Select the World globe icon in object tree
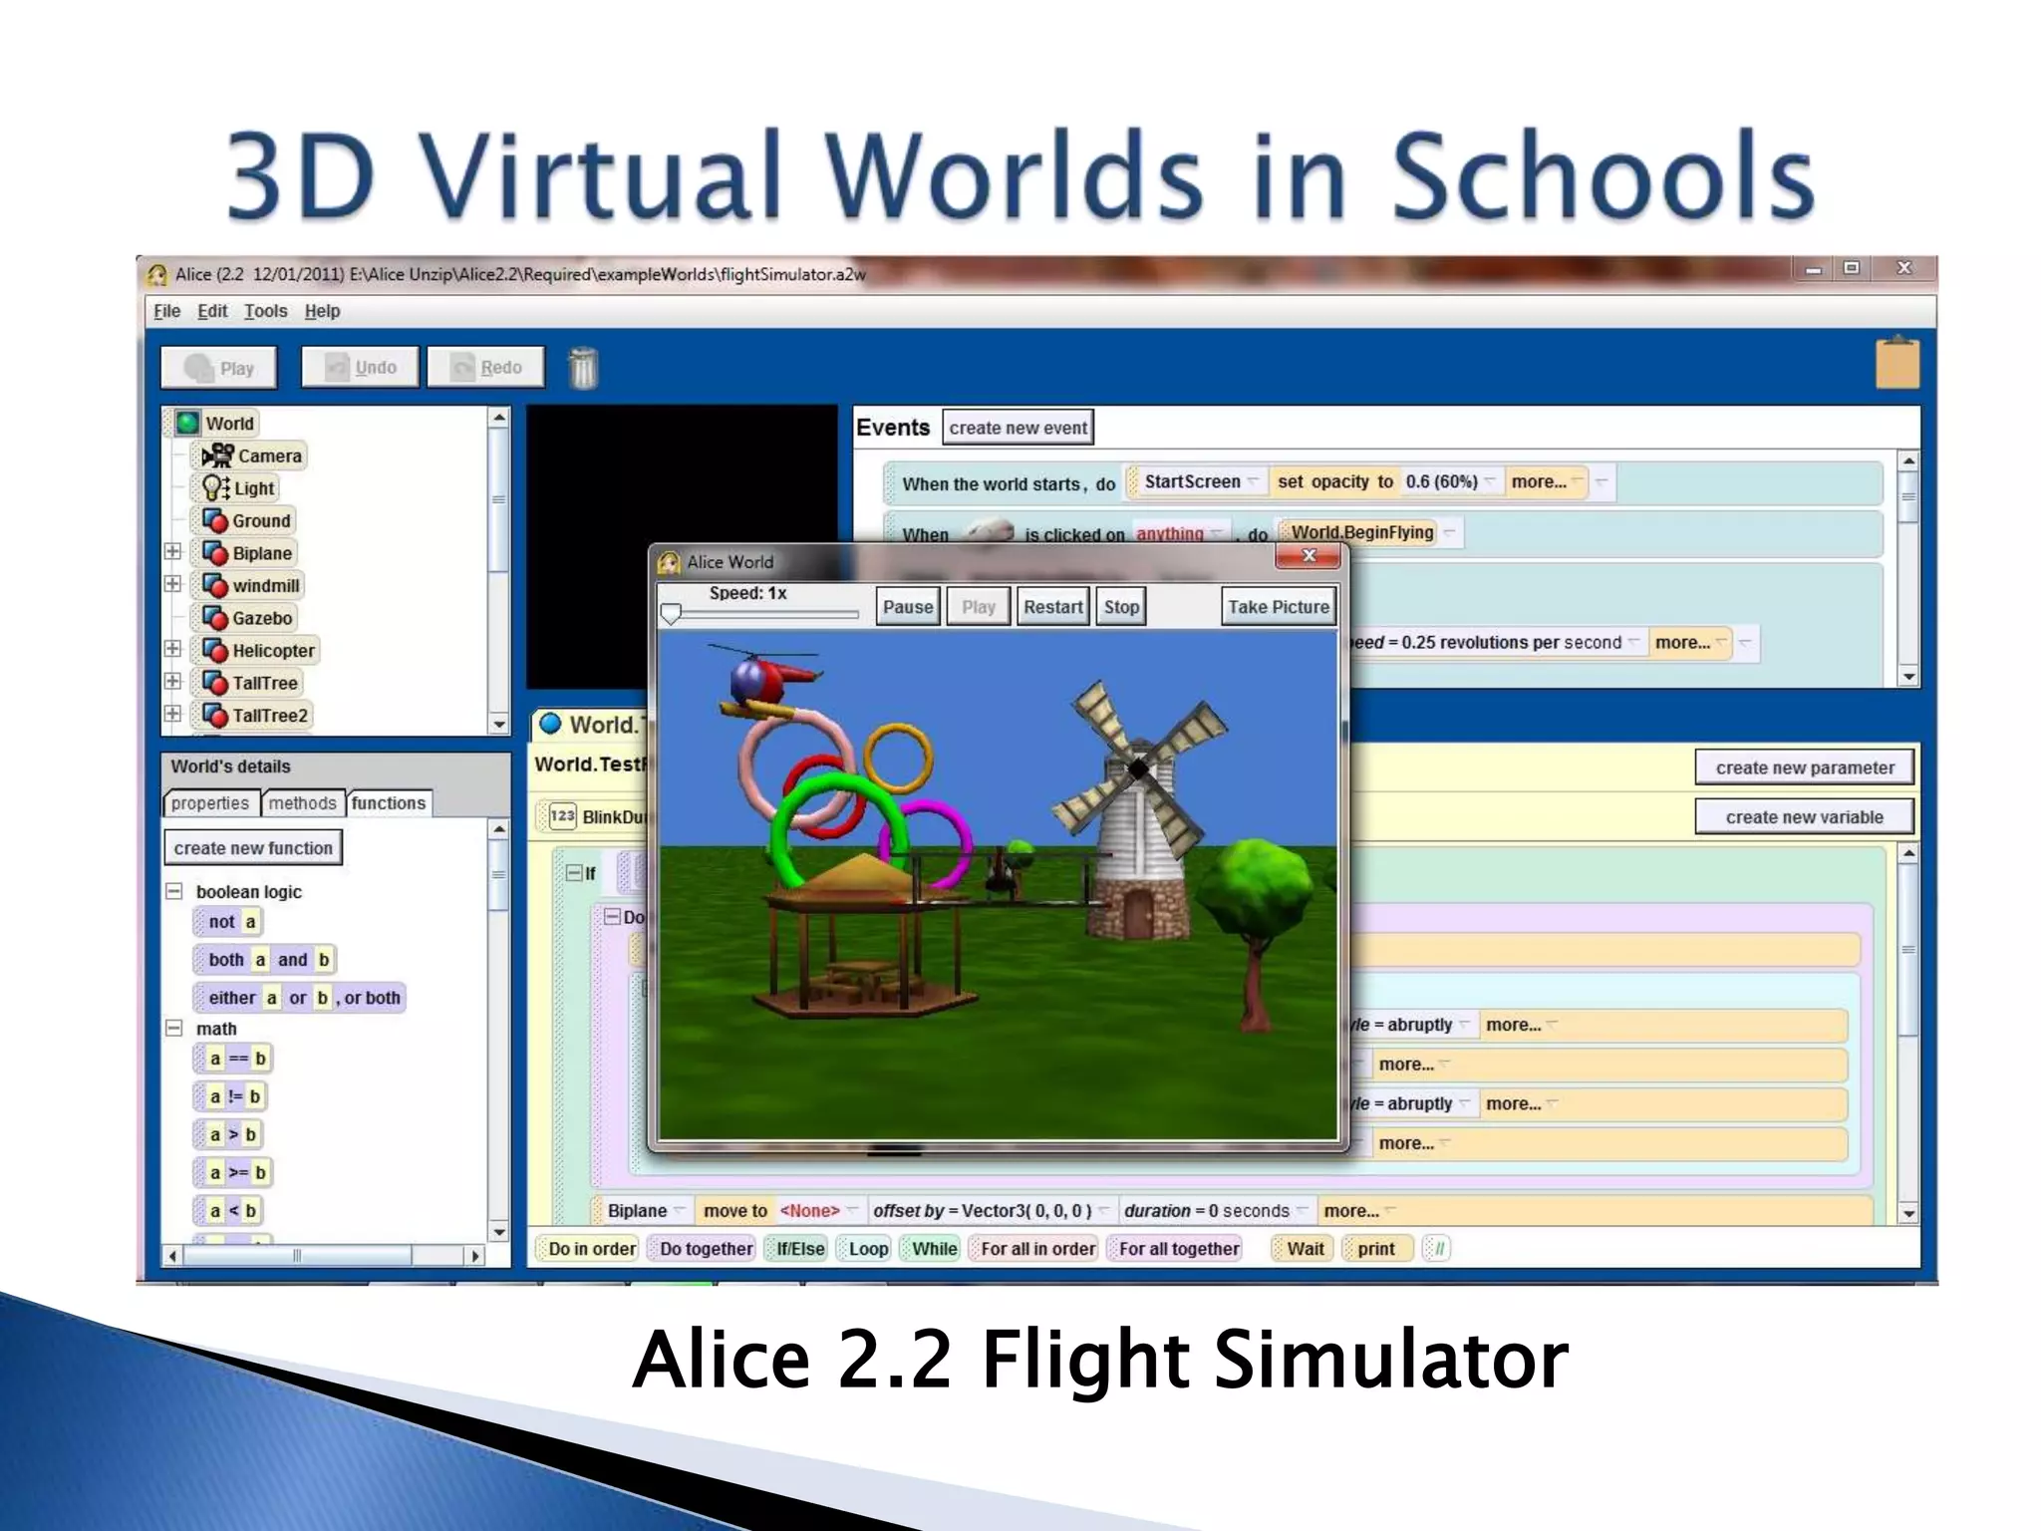The image size is (2041, 1531). [187, 423]
